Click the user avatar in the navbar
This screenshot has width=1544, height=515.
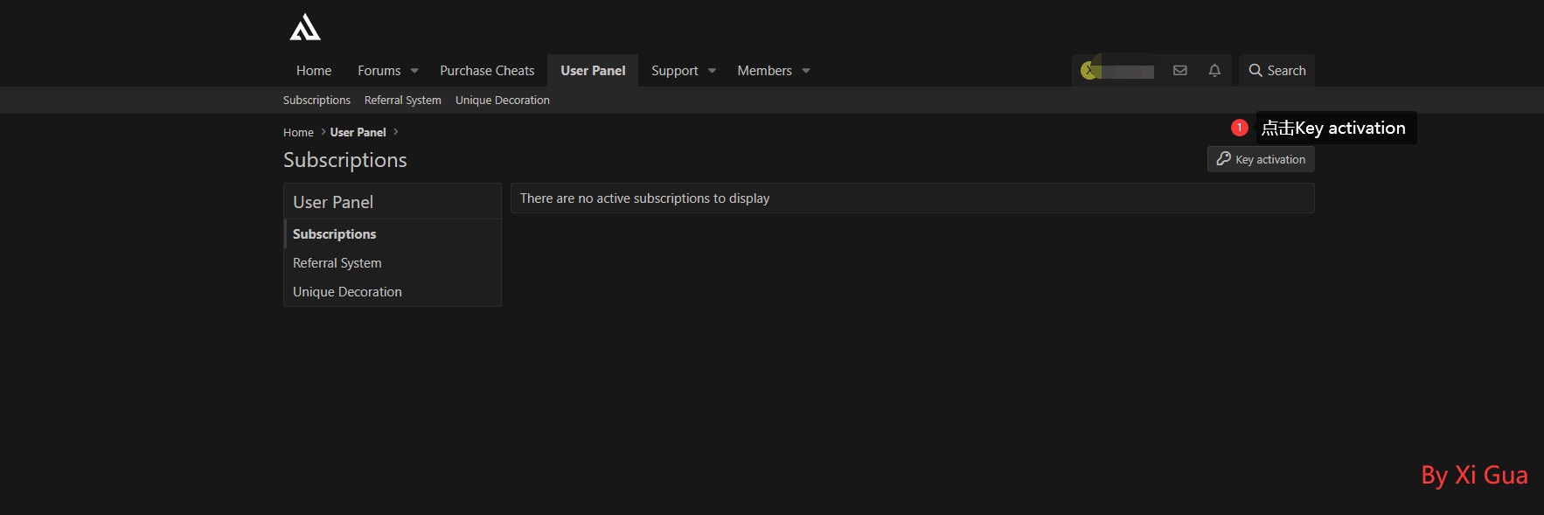click(1089, 71)
